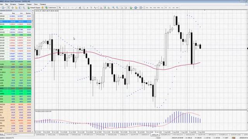Open the Сервис menu

click(x=29, y=4)
